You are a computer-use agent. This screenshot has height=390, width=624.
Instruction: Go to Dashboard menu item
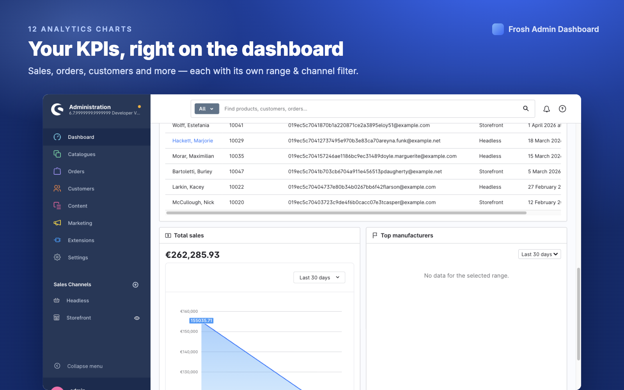(96, 137)
